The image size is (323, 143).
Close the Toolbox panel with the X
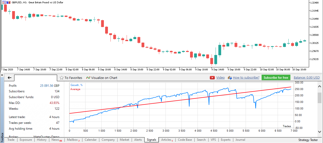[2, 75]
